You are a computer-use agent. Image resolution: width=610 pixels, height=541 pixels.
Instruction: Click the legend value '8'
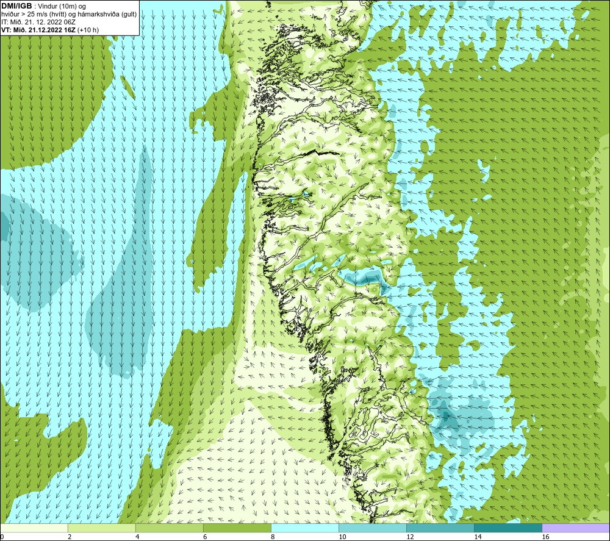click(x=273, y=537)
